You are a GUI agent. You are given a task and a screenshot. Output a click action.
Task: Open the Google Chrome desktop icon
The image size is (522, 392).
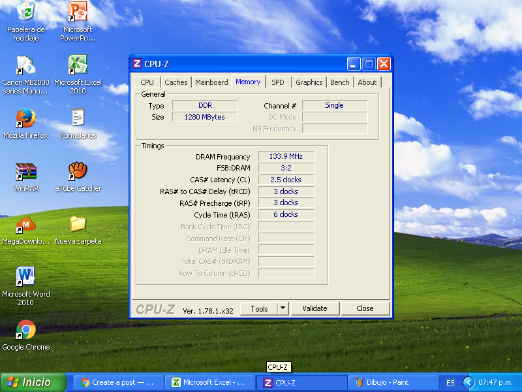[x=26, y=331]
